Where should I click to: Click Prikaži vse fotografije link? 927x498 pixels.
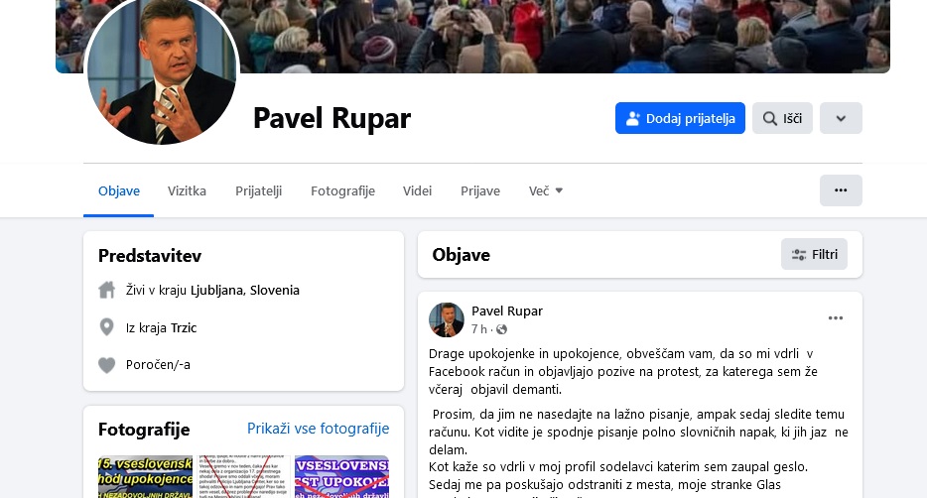click(x=318, y=429)
